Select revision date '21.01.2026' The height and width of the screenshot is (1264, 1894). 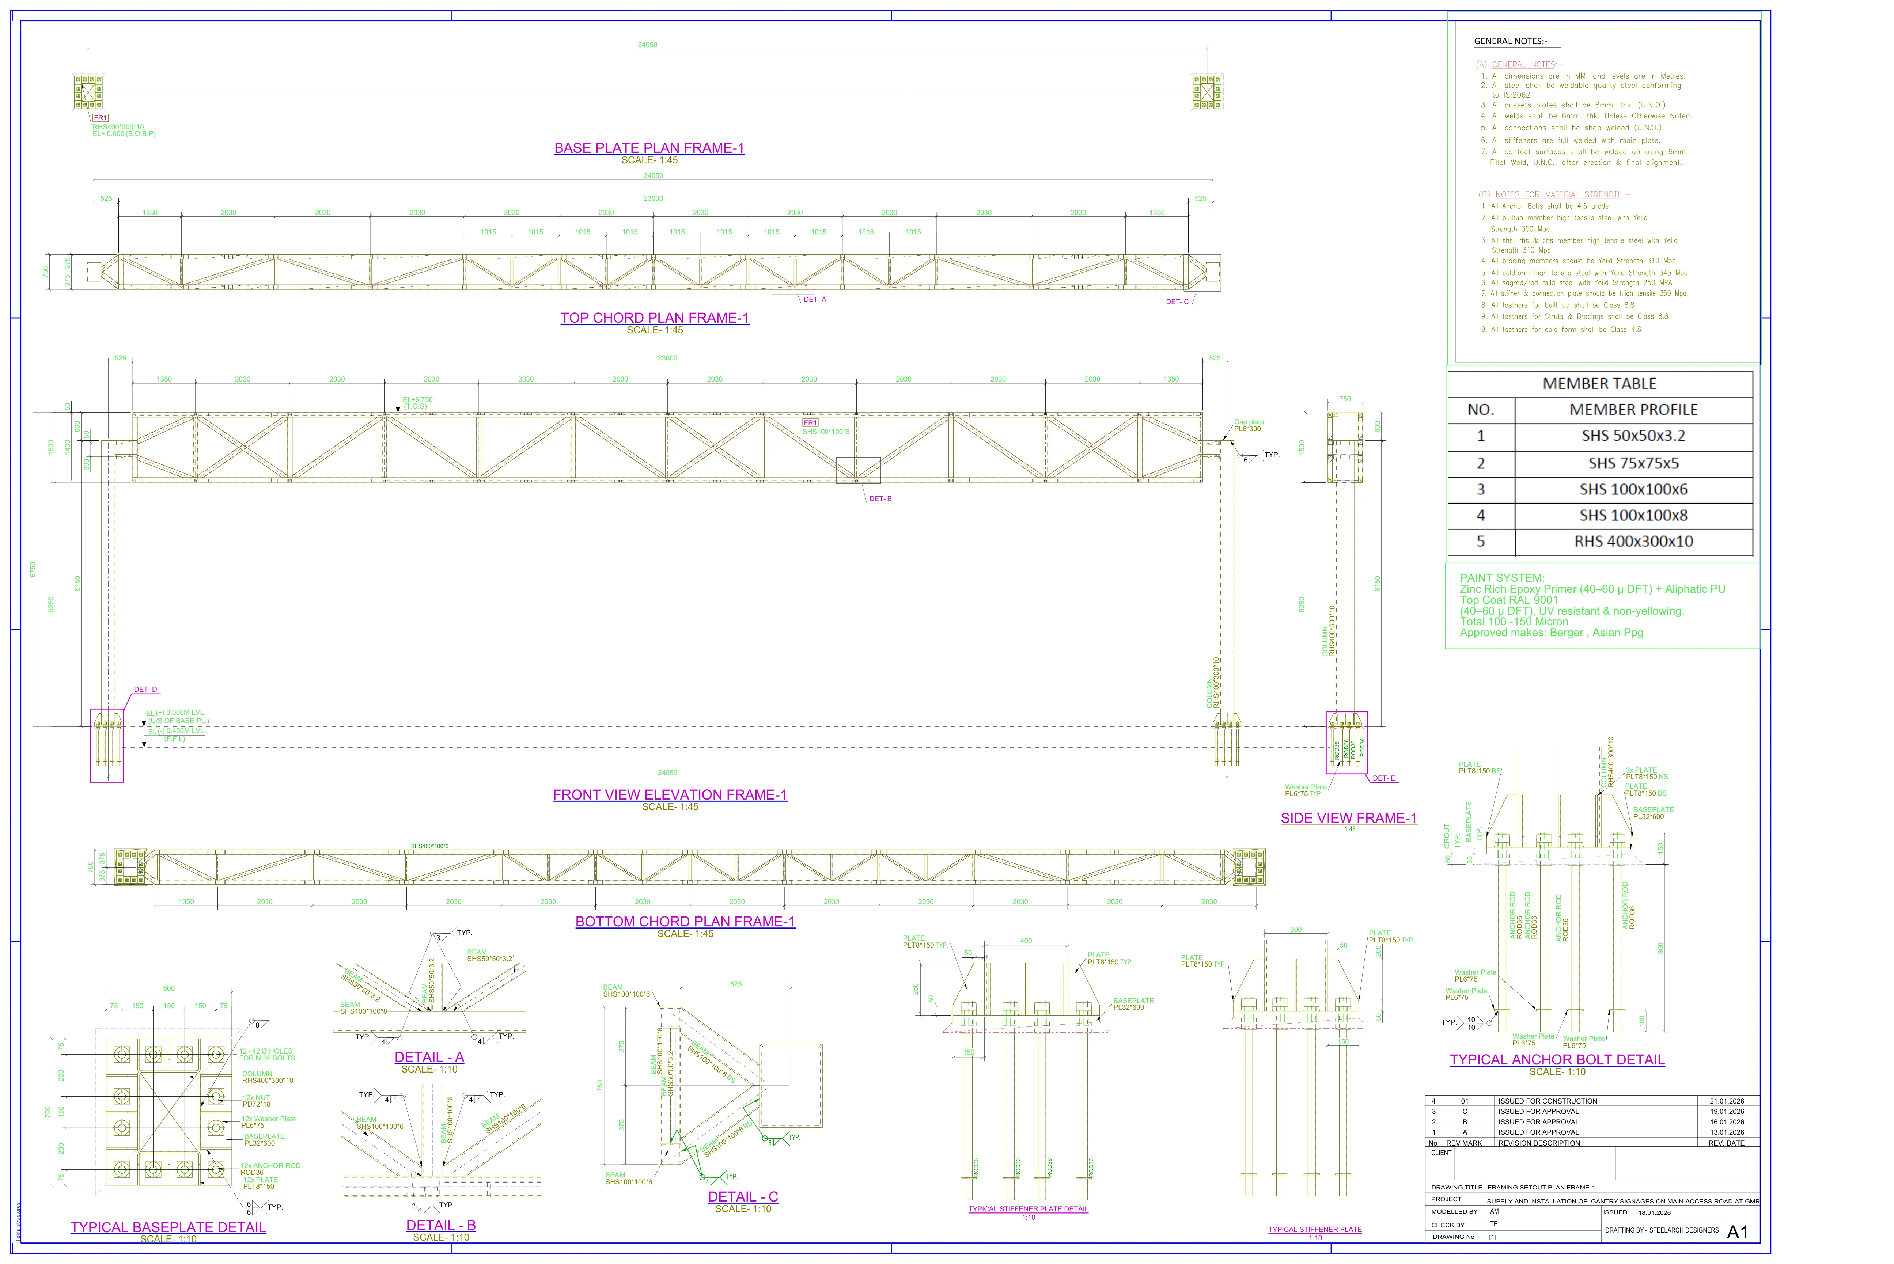(x=1726, y=1101)
